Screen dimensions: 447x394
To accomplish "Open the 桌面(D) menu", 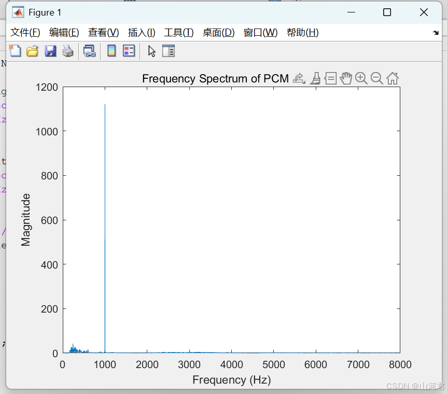I will pyautogui.click(x=219, y=33).
